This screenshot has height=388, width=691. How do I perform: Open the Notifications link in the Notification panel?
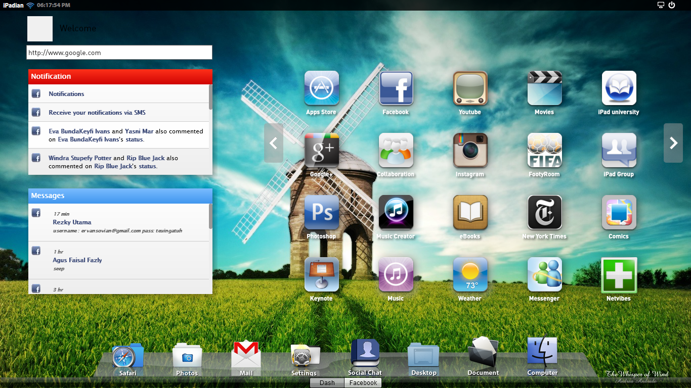tap(66, 93)
